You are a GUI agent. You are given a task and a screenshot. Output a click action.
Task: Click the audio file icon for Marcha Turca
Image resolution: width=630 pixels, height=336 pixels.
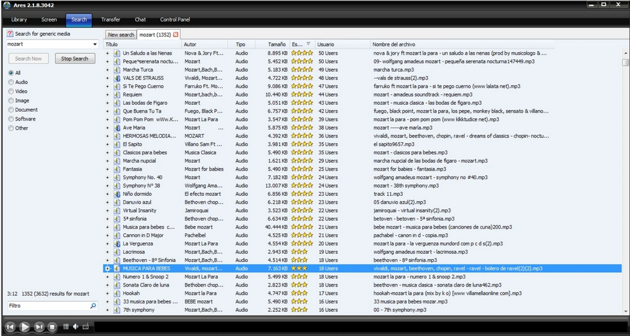tap(117, 70)
